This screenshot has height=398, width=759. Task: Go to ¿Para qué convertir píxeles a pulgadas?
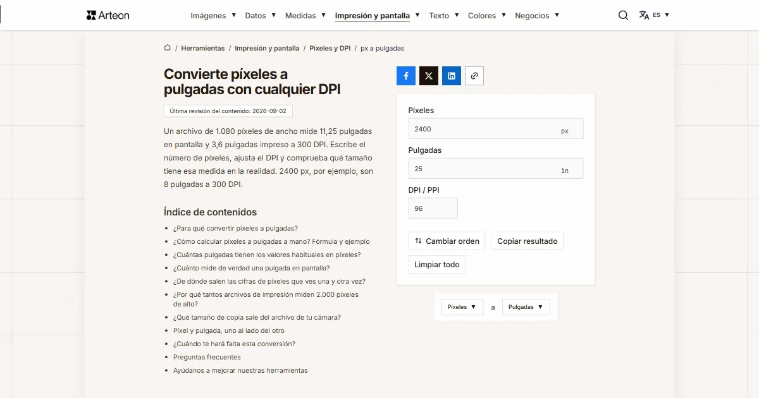[x=235, y=228]
